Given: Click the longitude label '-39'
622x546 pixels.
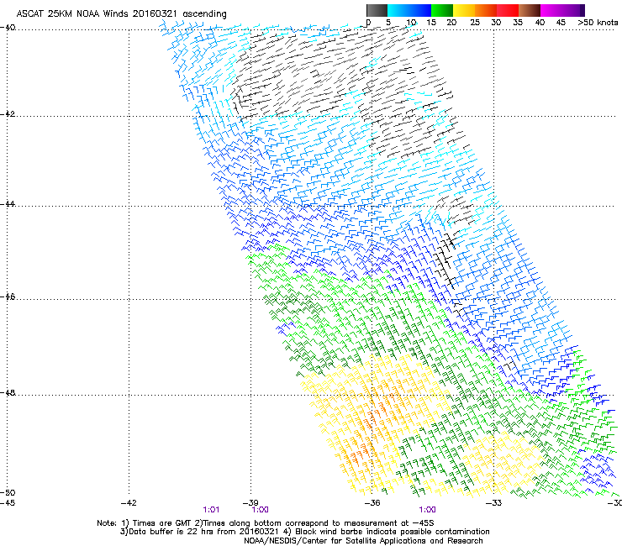Looking at the screenshot, I should (250, 503).
